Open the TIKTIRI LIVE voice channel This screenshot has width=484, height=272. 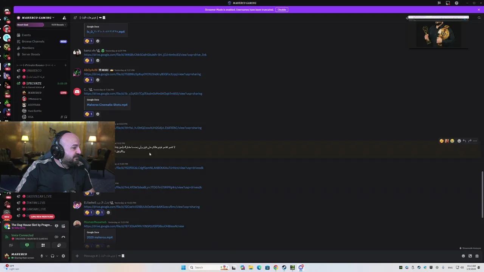point(36,203)
